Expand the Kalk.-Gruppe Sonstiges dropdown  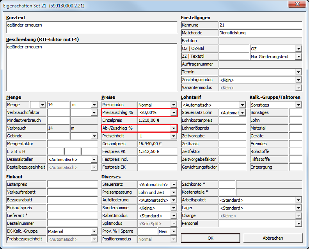(298, 105)
